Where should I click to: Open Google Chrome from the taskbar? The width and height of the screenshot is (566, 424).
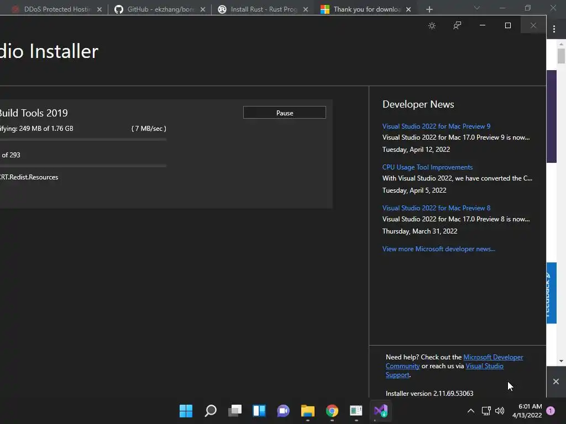(x=332, y=411)
